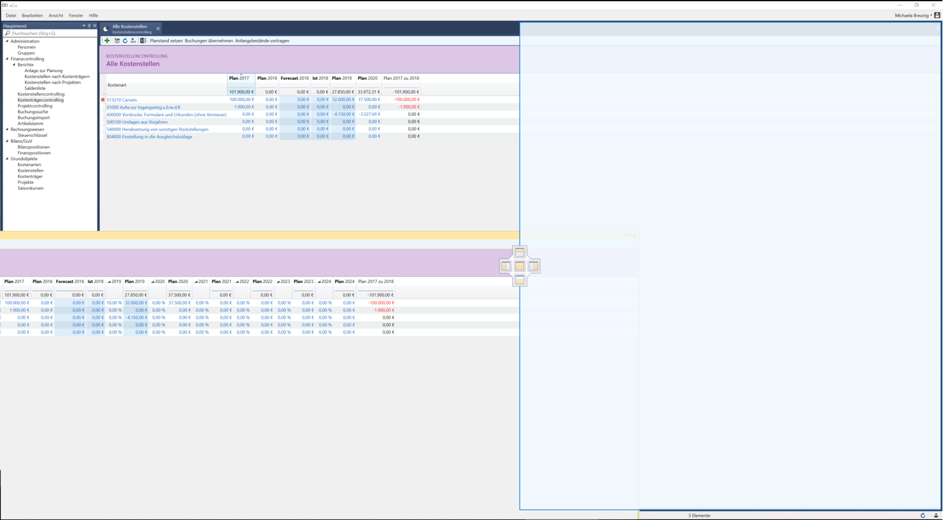Screen dimensions: 943x520
Task: Click Buchungen übernehmen button
Action: click(x=209, y=41)
